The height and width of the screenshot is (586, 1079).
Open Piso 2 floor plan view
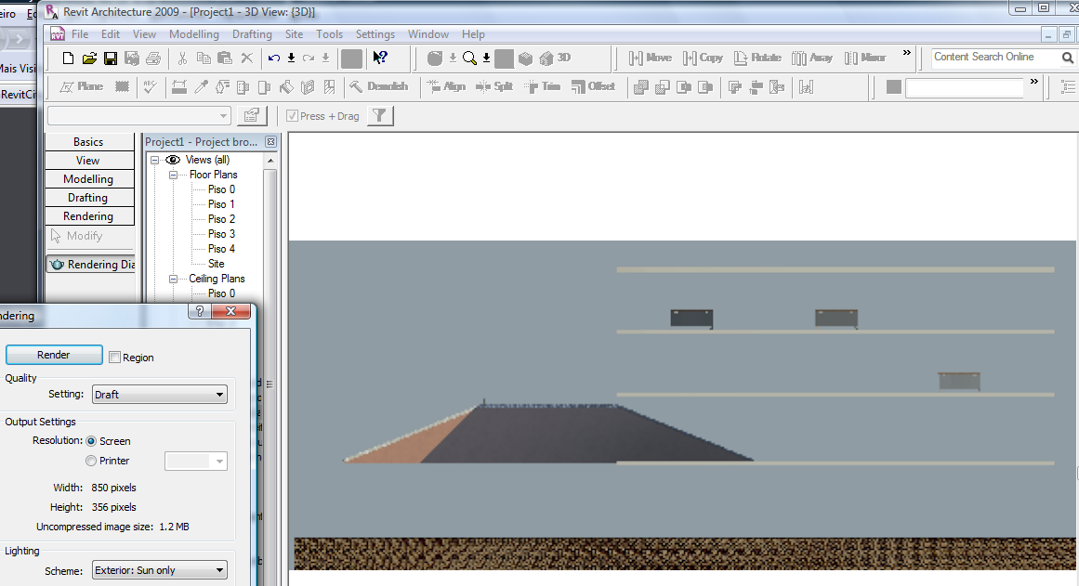coord(221,219)
